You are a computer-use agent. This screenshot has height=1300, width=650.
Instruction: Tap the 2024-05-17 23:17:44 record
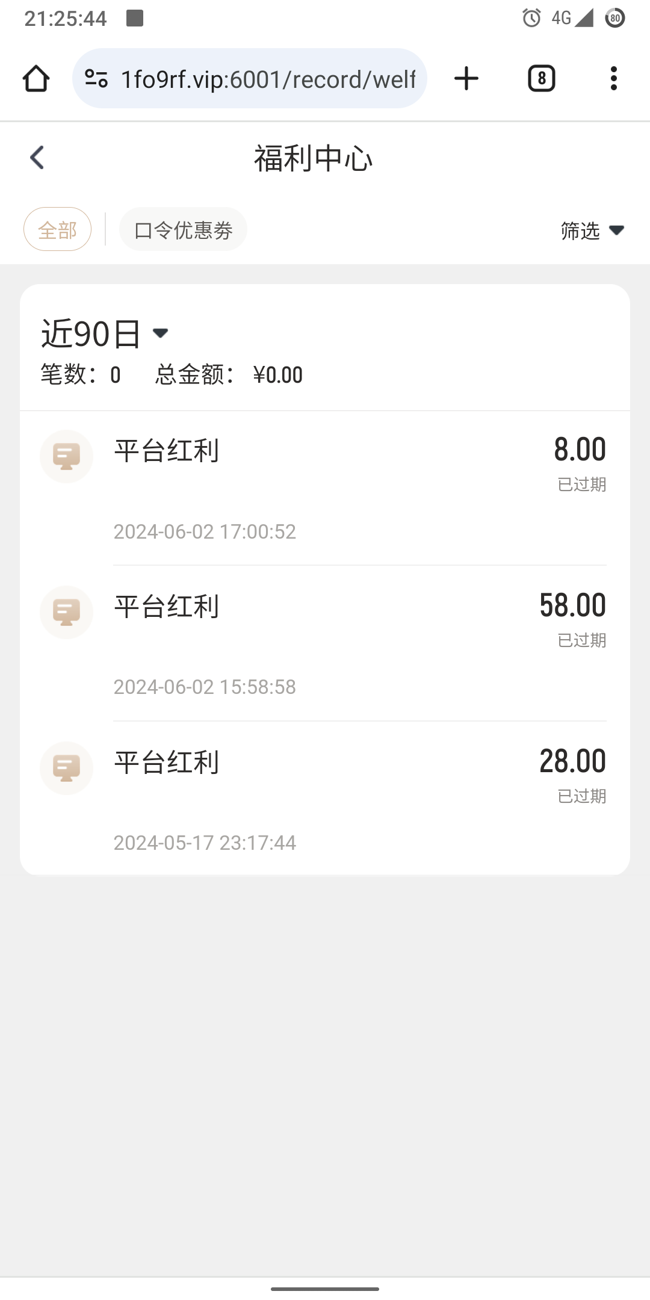(205, 843)
